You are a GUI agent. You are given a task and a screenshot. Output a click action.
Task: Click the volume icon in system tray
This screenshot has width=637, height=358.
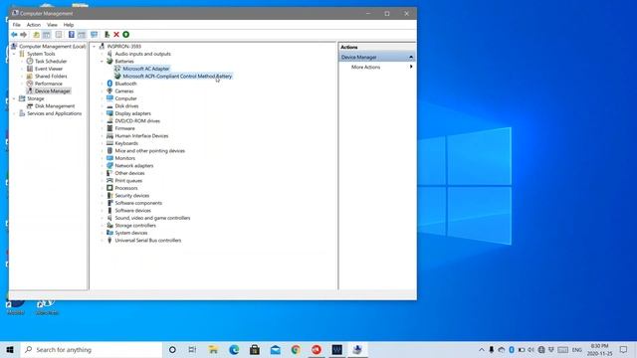click(531, 349)
